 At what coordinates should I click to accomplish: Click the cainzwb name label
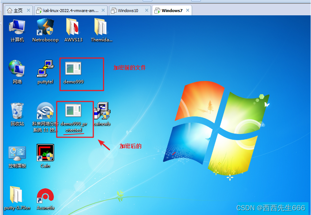coord(102,124)
